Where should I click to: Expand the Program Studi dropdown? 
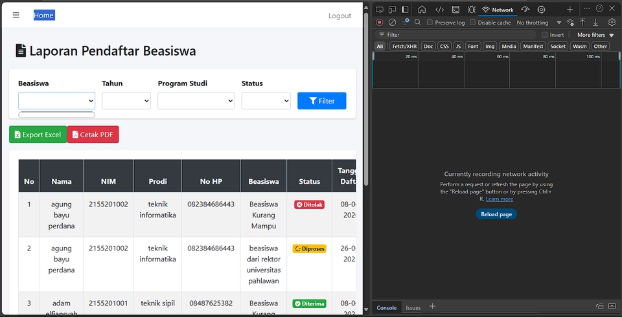196,101
